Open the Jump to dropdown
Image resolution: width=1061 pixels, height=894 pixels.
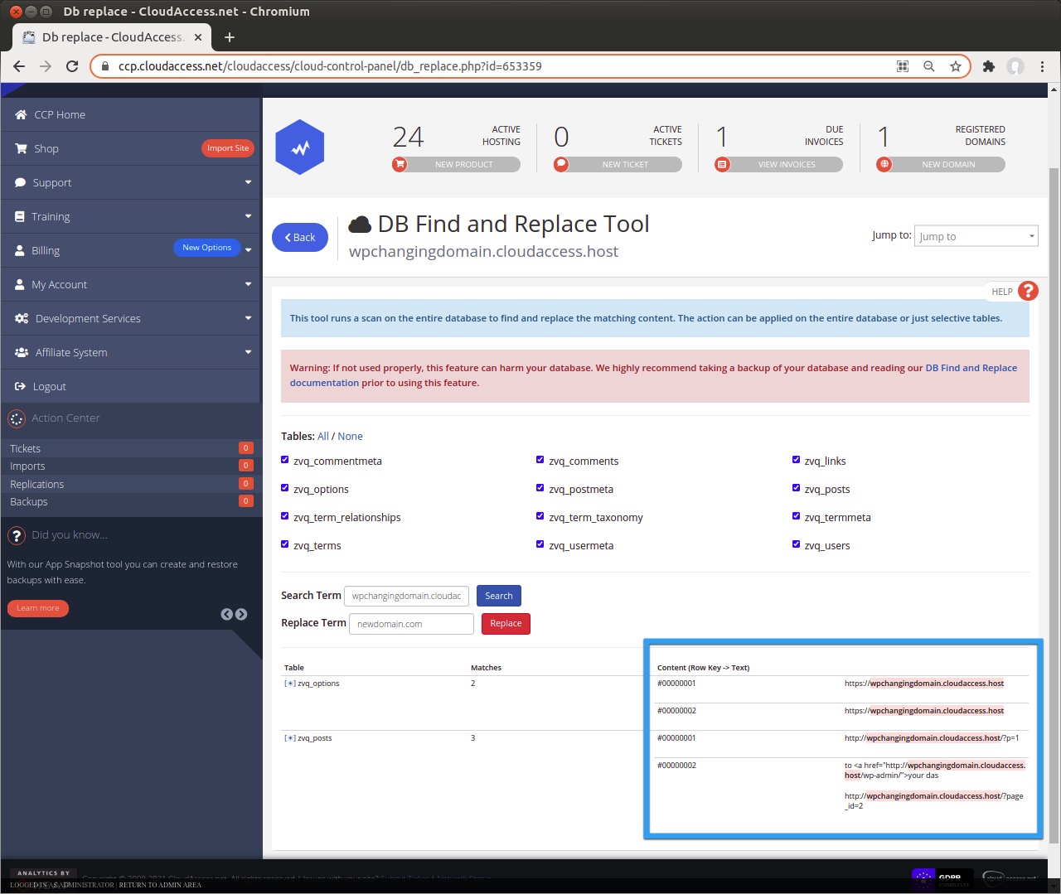pyautogui.click(x=976, y=236)
